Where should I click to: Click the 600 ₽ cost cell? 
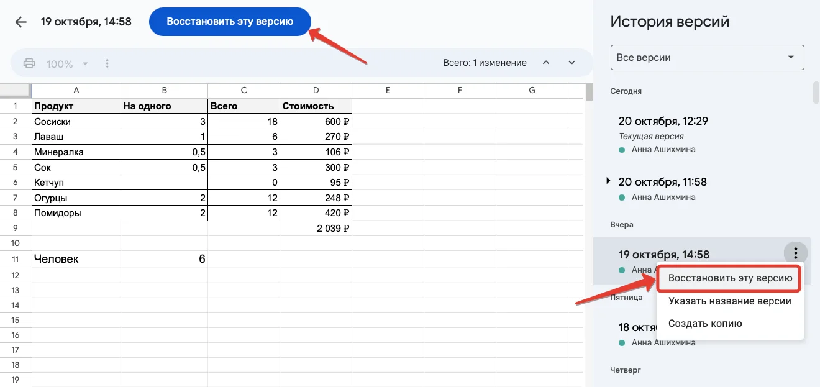pos(316,121)
